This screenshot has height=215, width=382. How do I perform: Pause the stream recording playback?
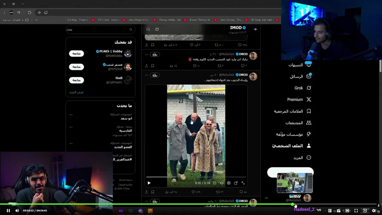coord(8,211)
